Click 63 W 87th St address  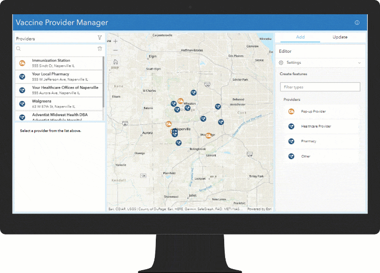[54, 107]
